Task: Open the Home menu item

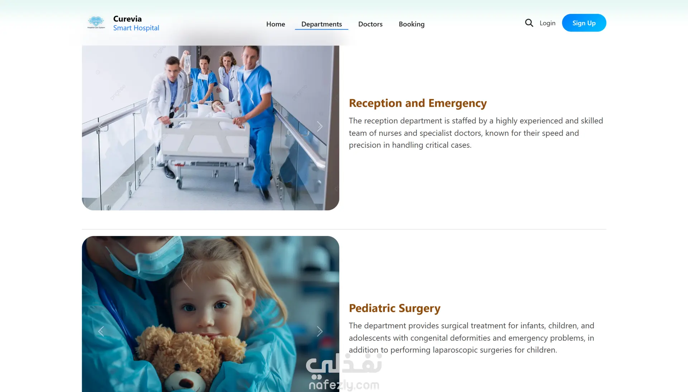Action: (x=276, y=24)
